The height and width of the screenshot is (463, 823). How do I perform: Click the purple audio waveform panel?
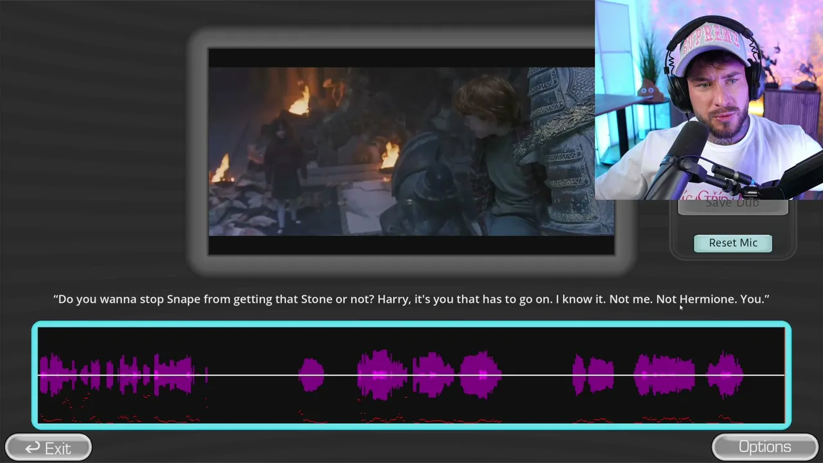(411, 375)
